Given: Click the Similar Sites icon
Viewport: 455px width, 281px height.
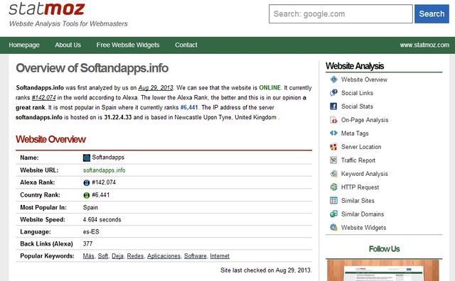Looking at the screenshot, I should click(333, 201).
